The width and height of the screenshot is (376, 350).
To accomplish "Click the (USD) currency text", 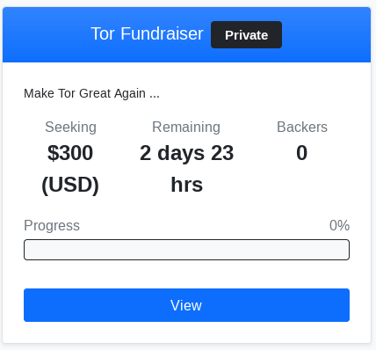I will pos(70,185).
